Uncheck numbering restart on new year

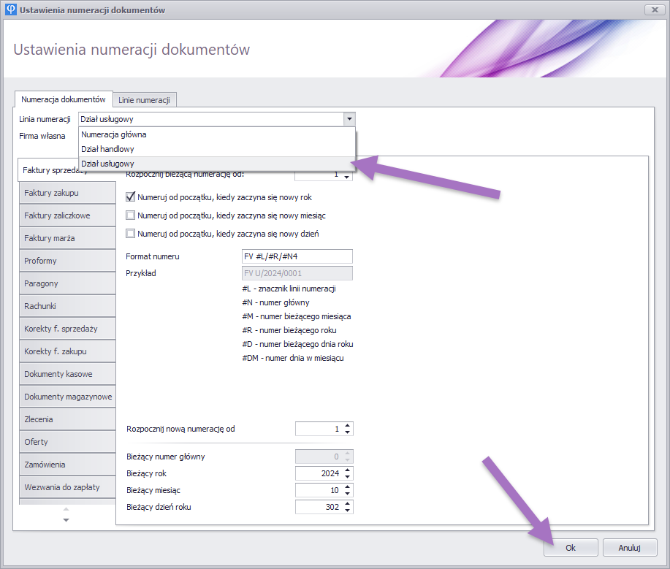(131, 197)
